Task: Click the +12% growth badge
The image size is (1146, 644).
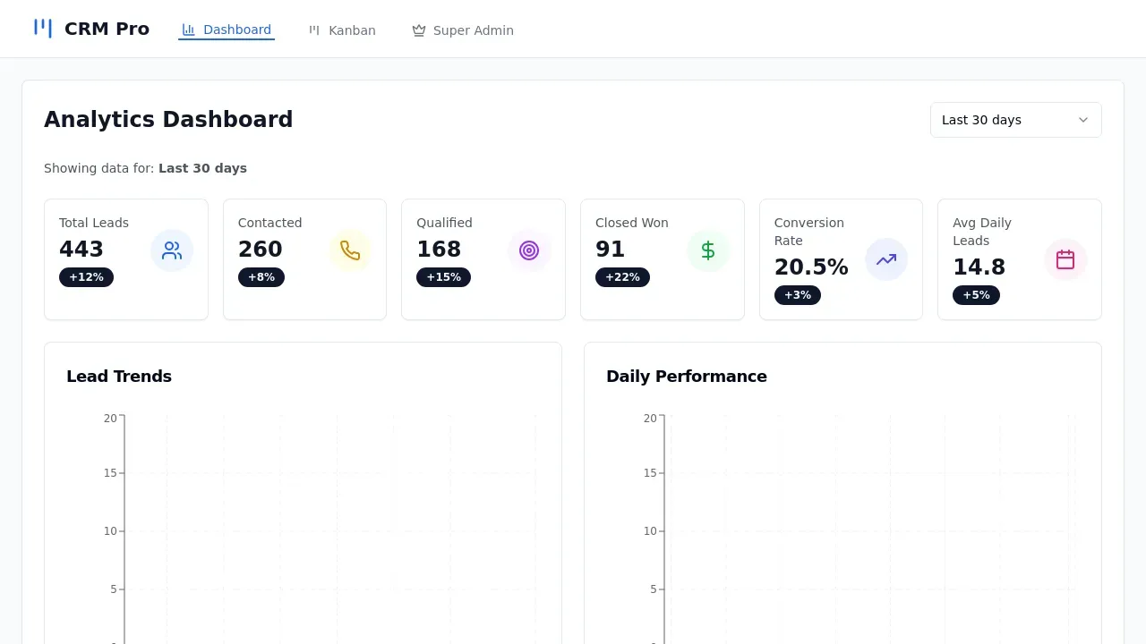Action: (x=86, y=276)
